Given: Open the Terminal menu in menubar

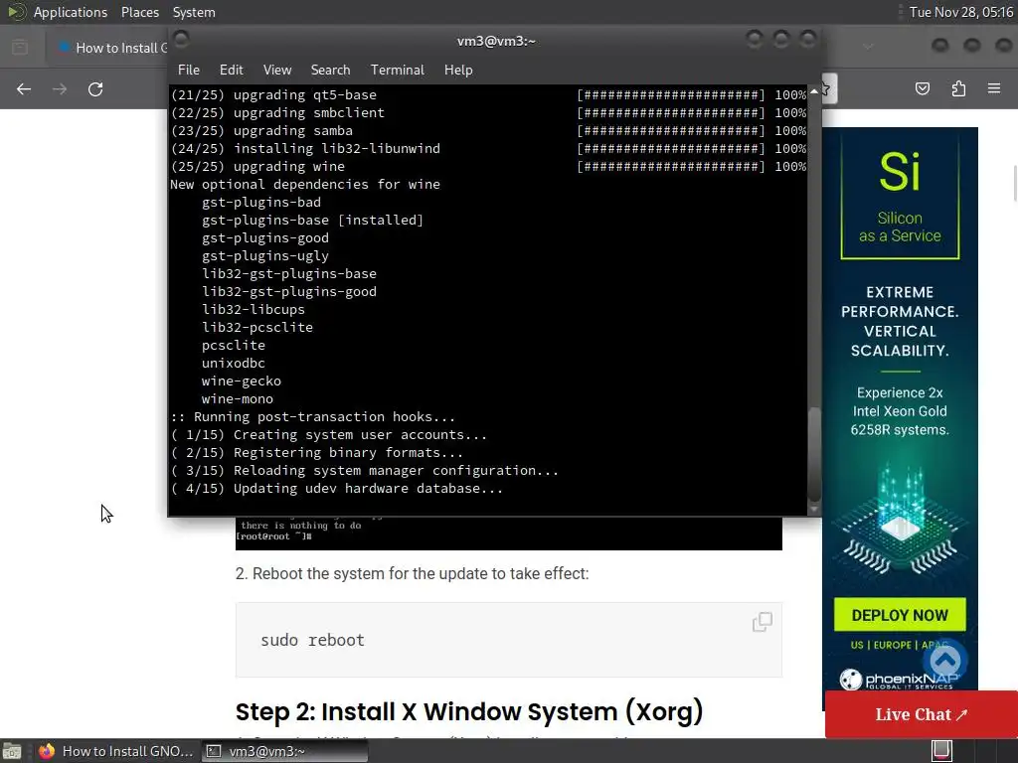Looking at the screenshot, I should pos(397,70).
